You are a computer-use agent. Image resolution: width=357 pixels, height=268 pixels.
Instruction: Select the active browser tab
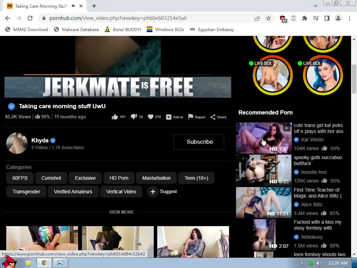tap(45, 6)
